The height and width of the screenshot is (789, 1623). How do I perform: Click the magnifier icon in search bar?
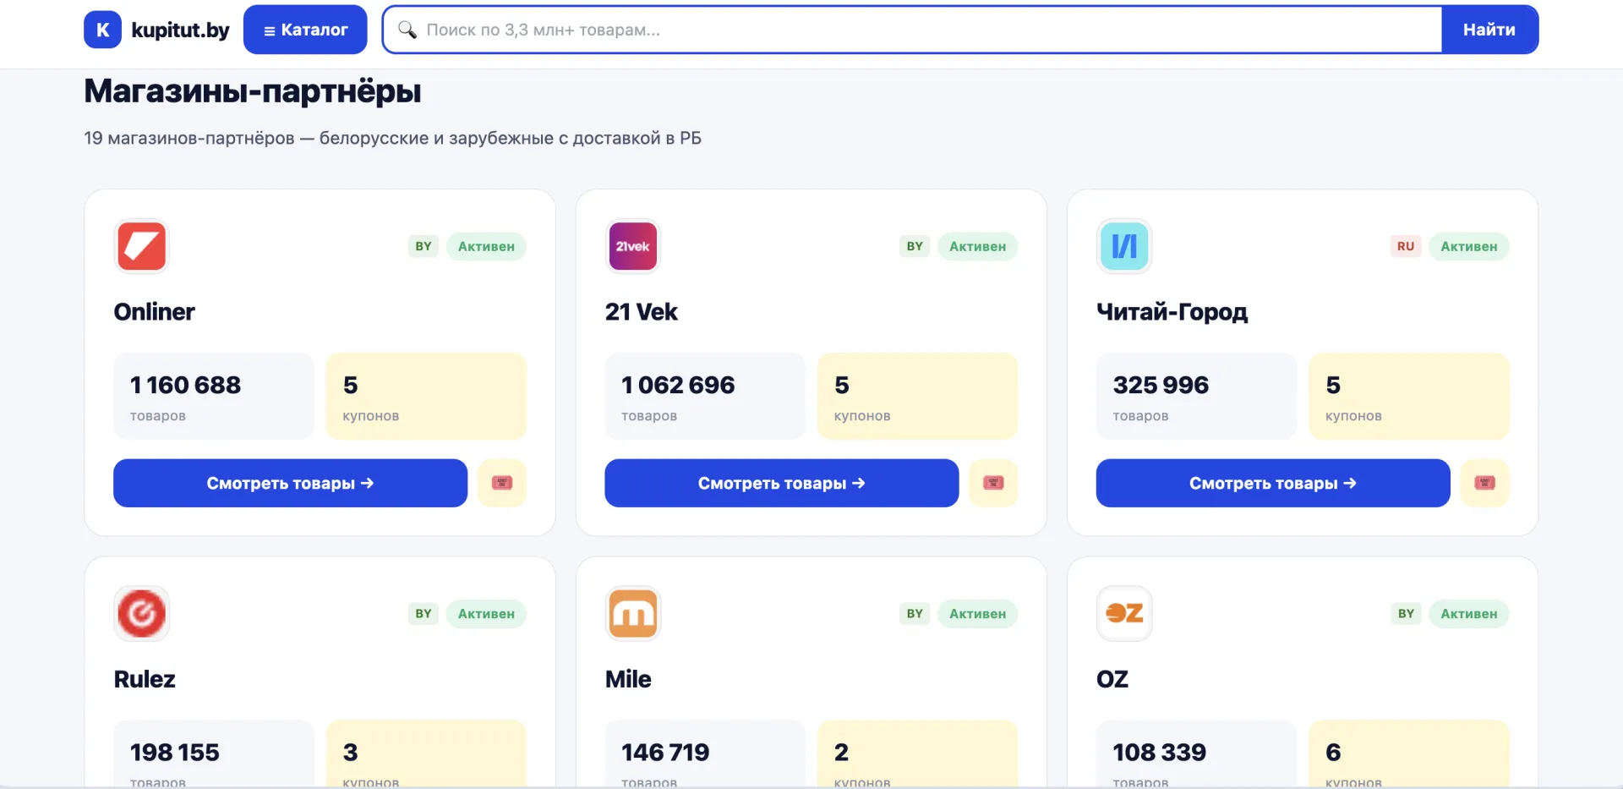407,30
